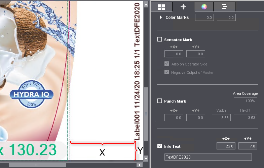Viewport: 264px width, 168px height.
Task: Enable the Punch Mark checkbox
Action: 160,101
